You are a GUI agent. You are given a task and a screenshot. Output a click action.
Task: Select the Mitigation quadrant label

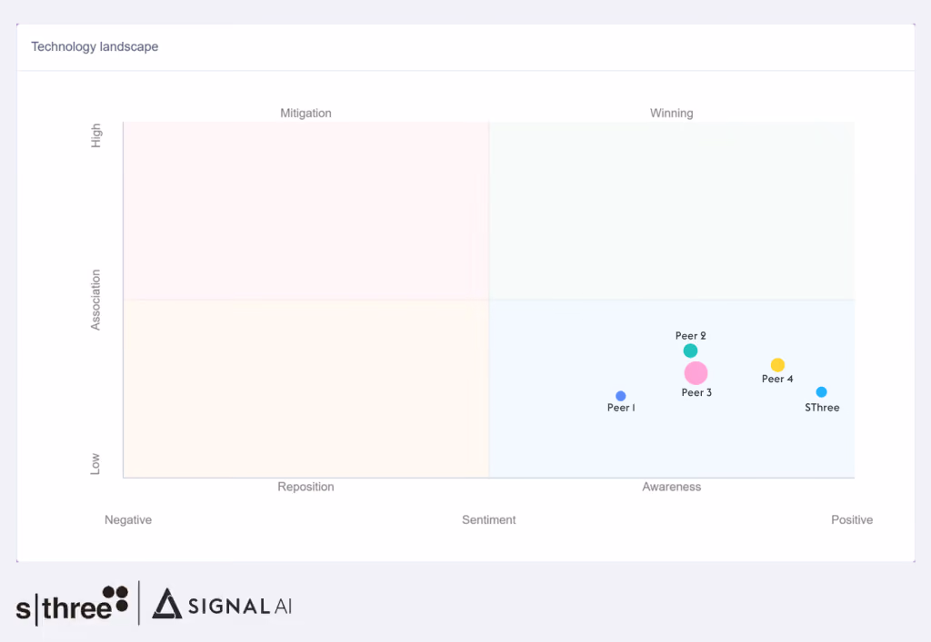[x=305, y=114]
